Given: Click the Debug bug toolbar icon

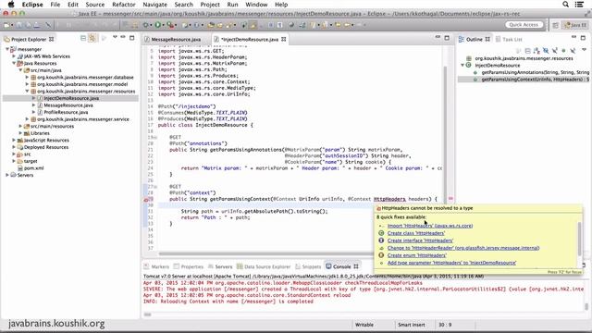Looking at the screenshot, I should click(x=146, y=25).
